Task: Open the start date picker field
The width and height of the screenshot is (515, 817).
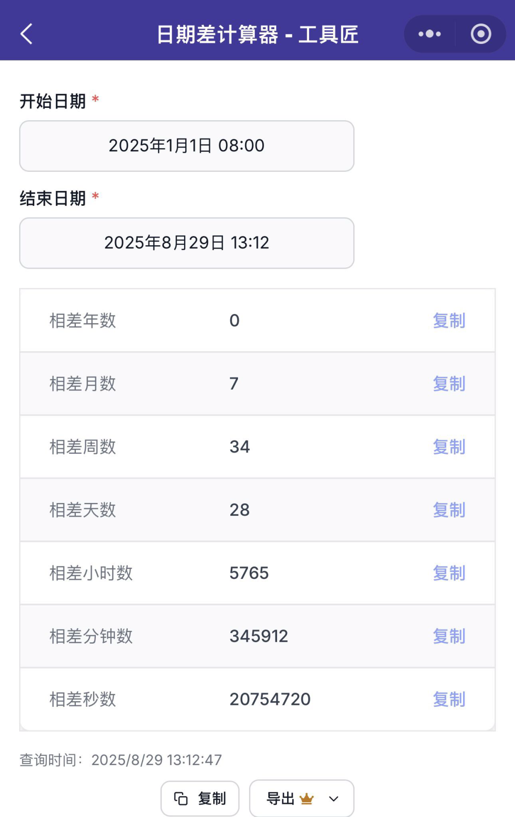Action: tap(186, 146)
